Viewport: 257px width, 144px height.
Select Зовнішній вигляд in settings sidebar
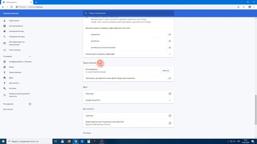16,31
